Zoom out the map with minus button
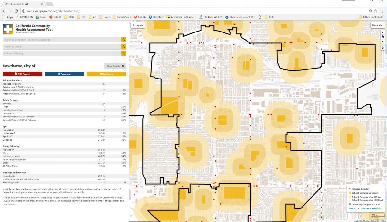 pos(382,41)
